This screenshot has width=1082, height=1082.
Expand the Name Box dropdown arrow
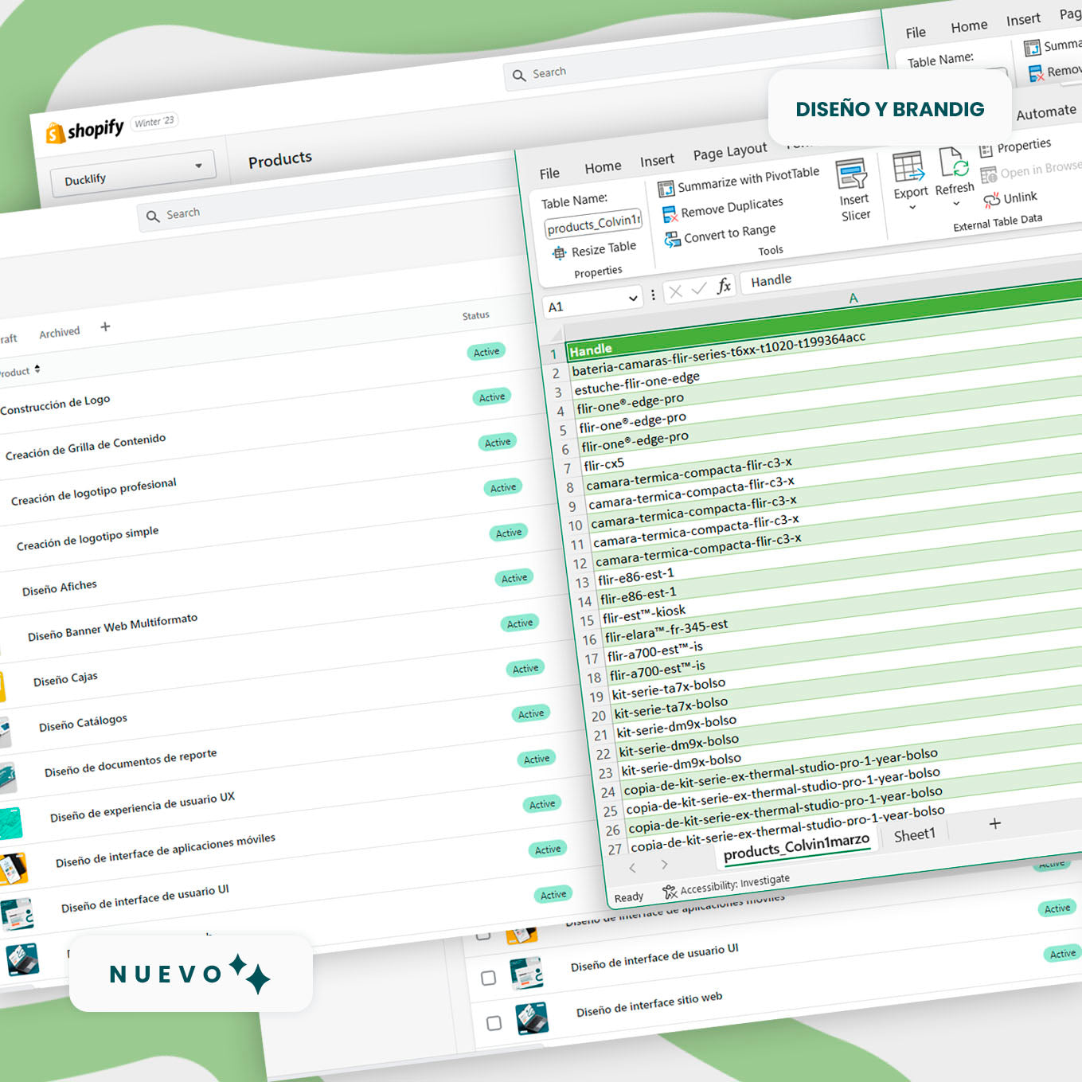(633, 299)
